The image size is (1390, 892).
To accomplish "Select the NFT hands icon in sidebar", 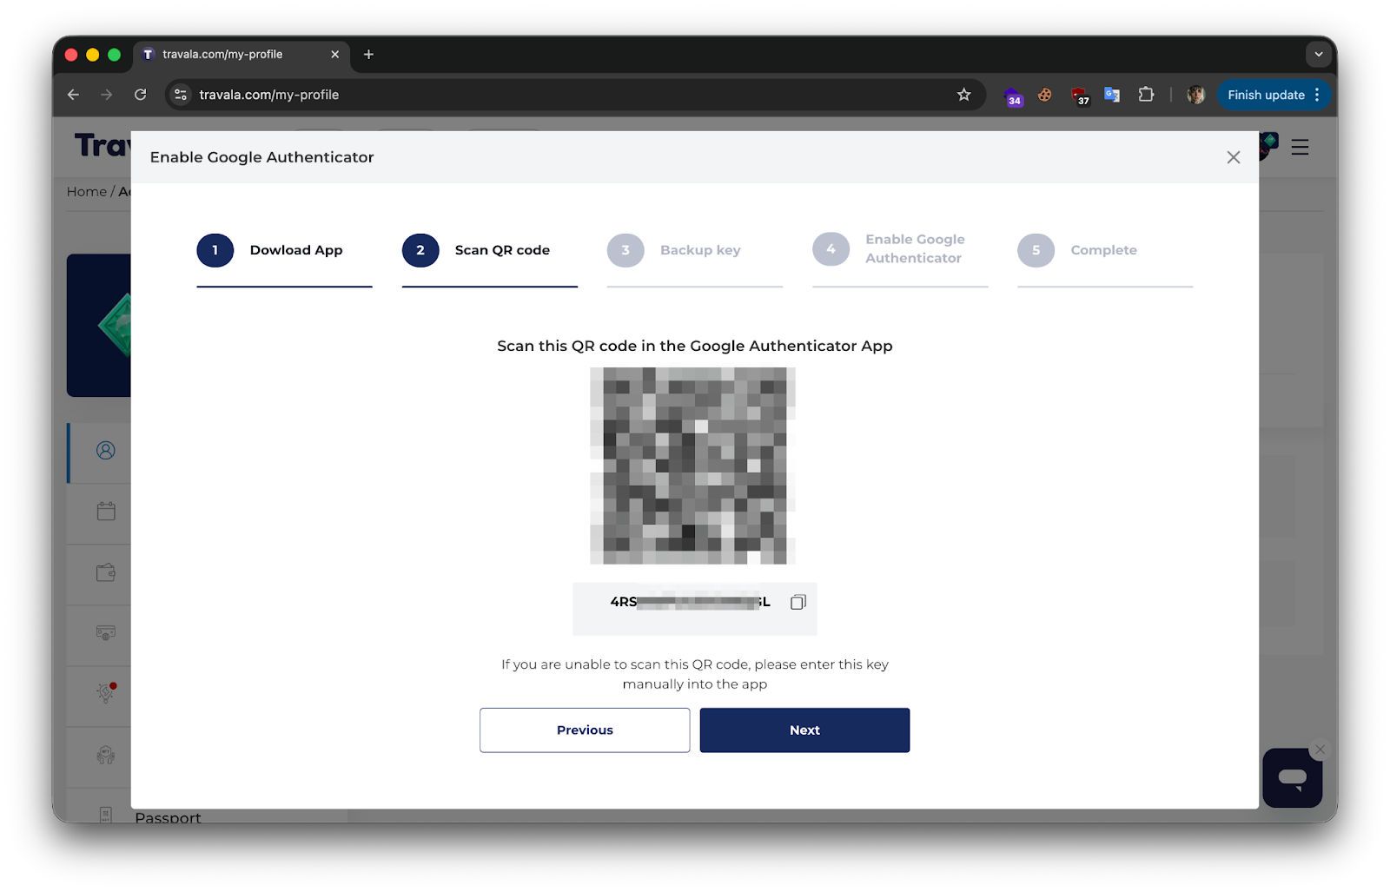I will coord(104,757).
